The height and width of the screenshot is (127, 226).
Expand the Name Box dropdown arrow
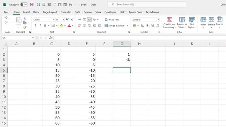click(33, 38)
